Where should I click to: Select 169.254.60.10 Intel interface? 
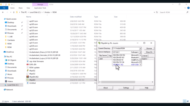(x=126, y=60)
